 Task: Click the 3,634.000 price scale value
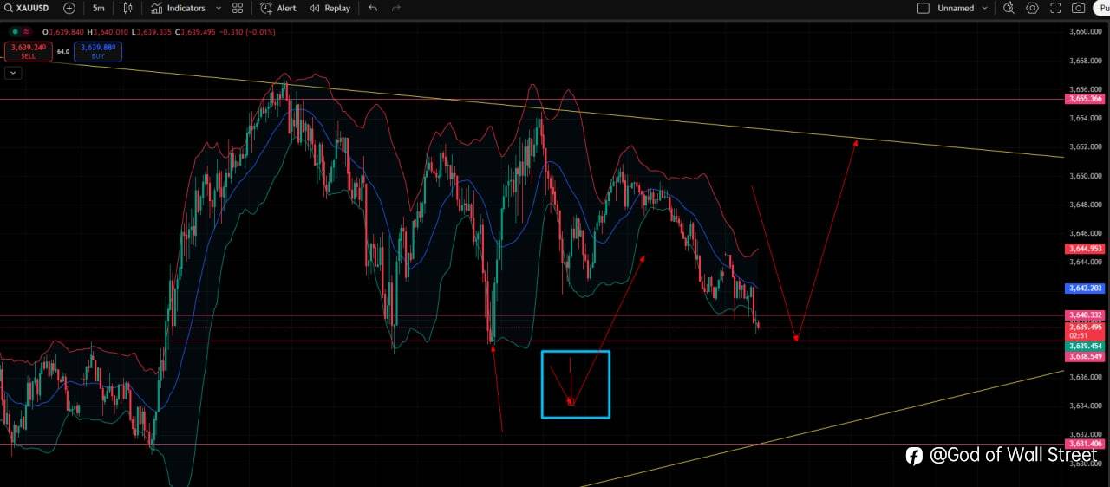1086,406
